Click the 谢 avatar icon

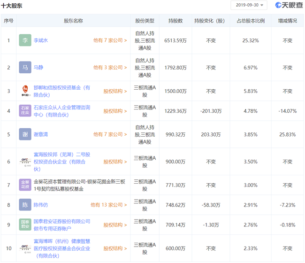[x=25, y=134]
